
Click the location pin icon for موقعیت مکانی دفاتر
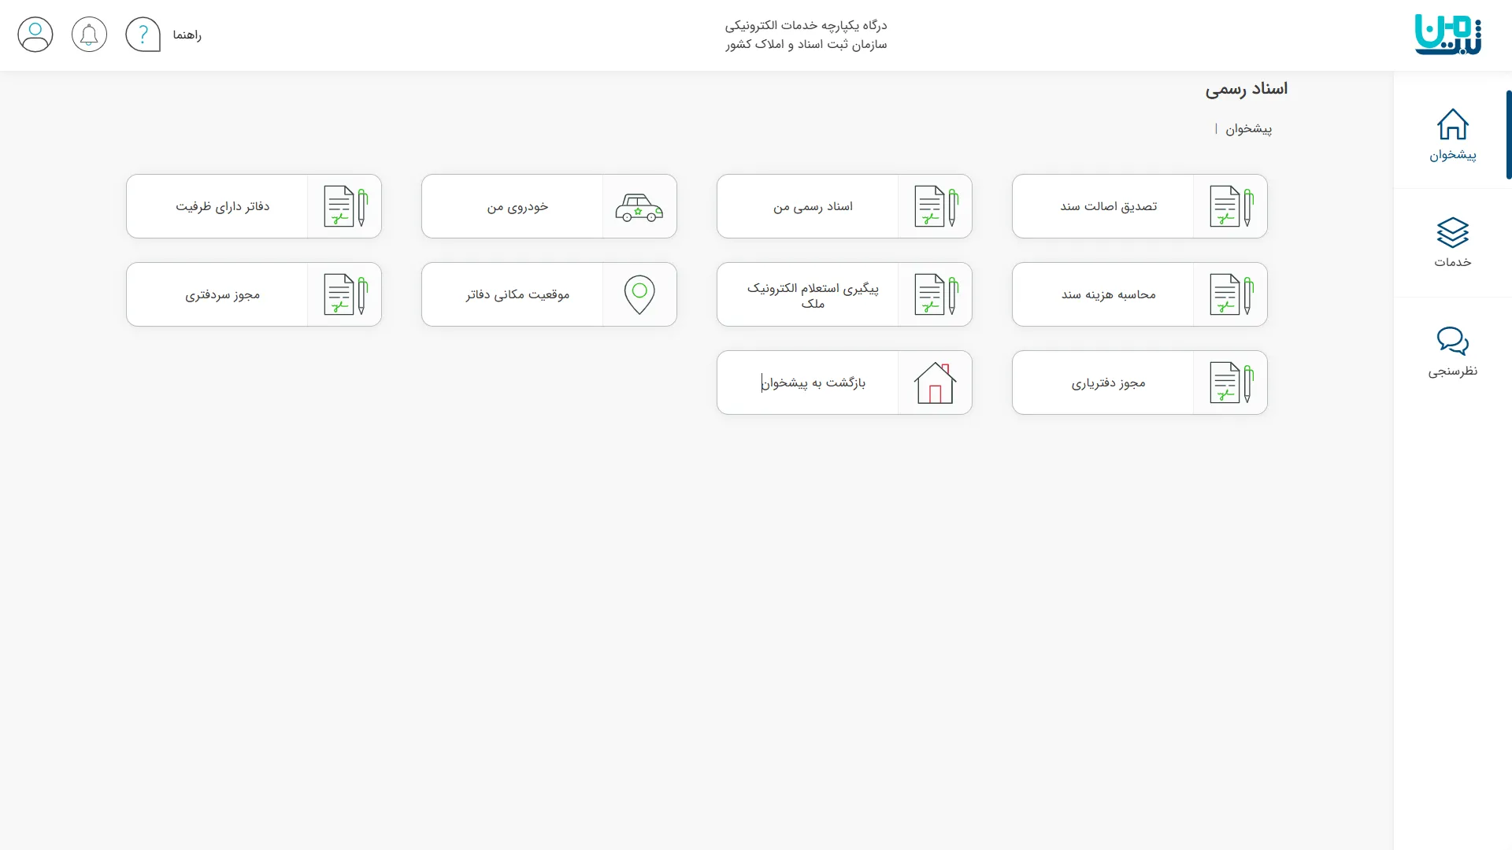(639, 294)
